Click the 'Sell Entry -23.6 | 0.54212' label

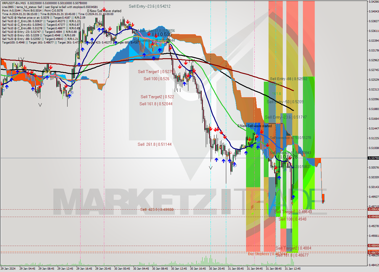click(x=150, y=6)
